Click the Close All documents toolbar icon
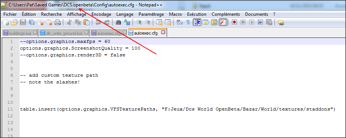 coord(49,22)
